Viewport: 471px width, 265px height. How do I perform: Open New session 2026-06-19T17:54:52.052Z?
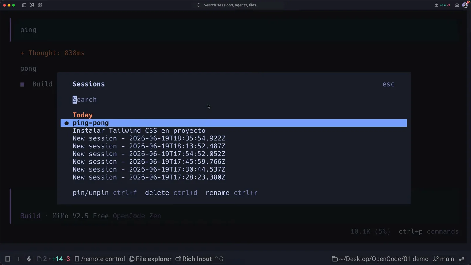pos(233,154)
